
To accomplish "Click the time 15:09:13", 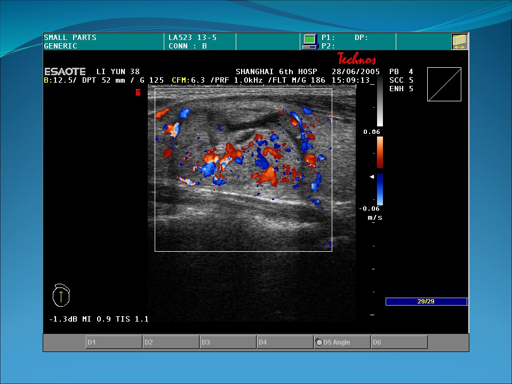I will [x=351, y=80].
